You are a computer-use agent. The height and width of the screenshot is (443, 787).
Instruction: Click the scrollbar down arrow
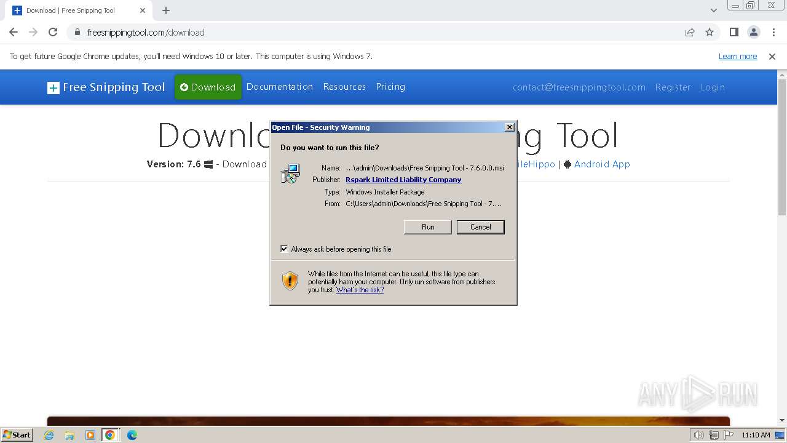click(781, 421)
